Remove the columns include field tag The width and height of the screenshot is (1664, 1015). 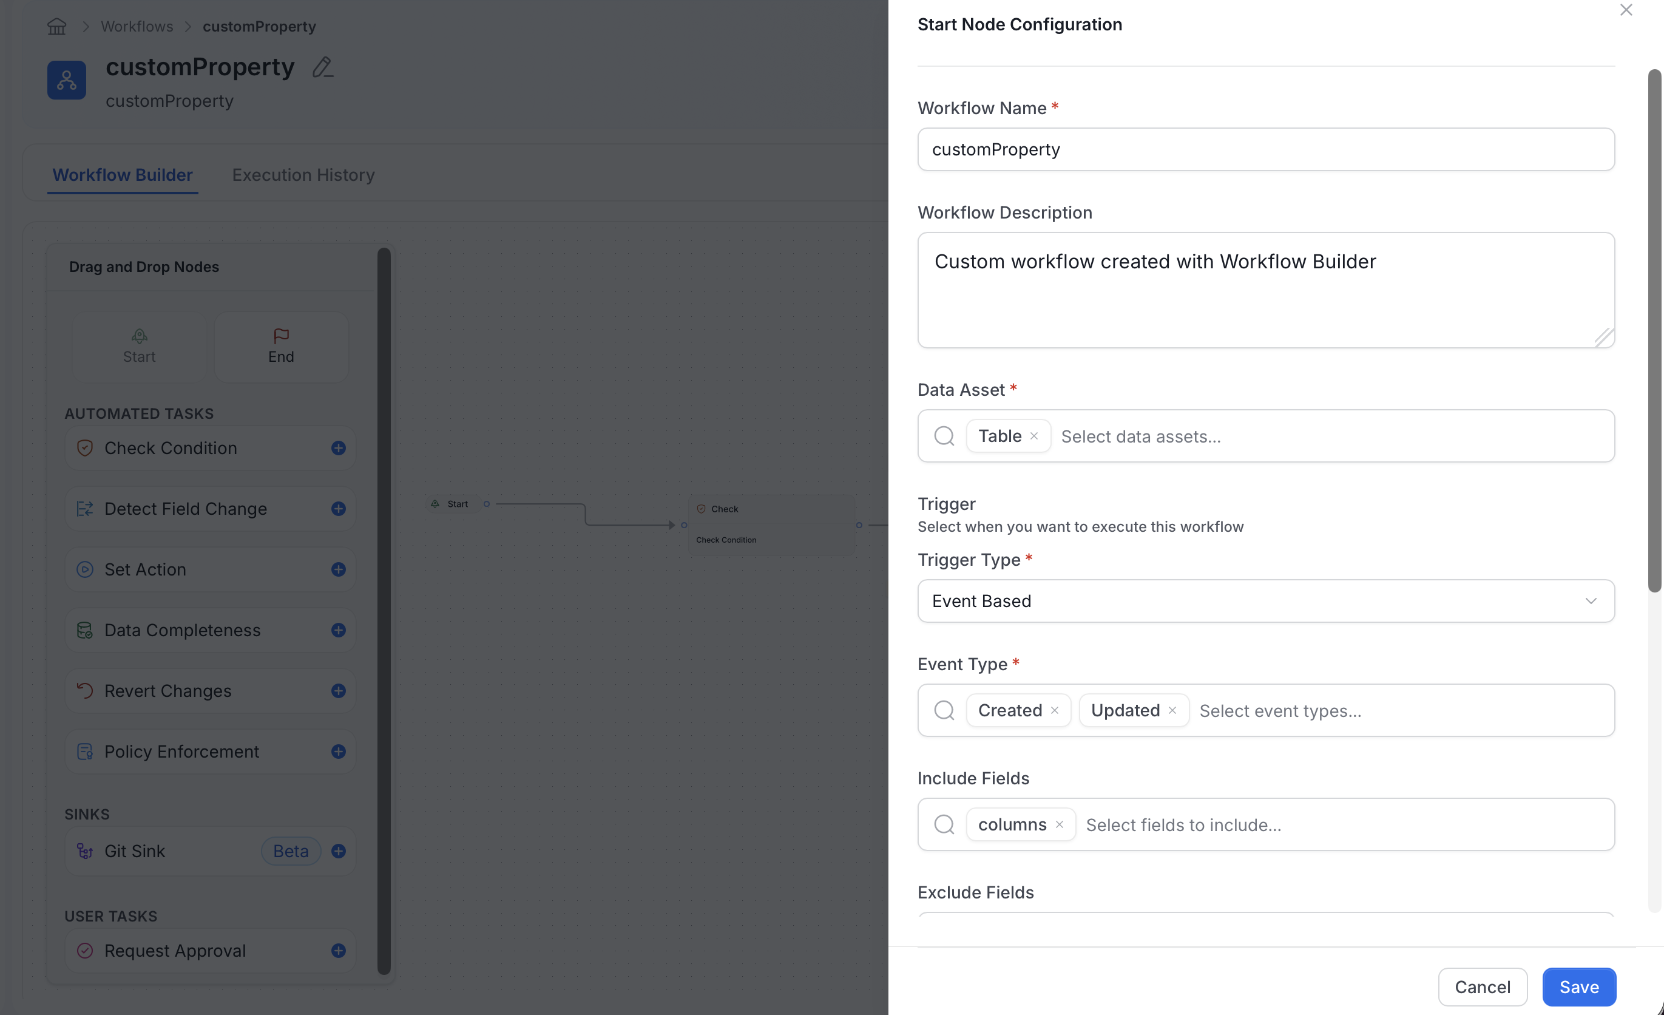pos(1060,824)
